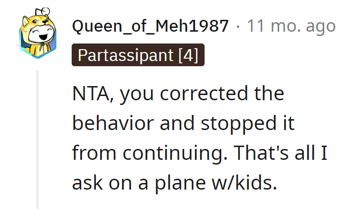Click the word 'NTA' in the comment
The image size is (356, 209).
[x=91, y=94]
